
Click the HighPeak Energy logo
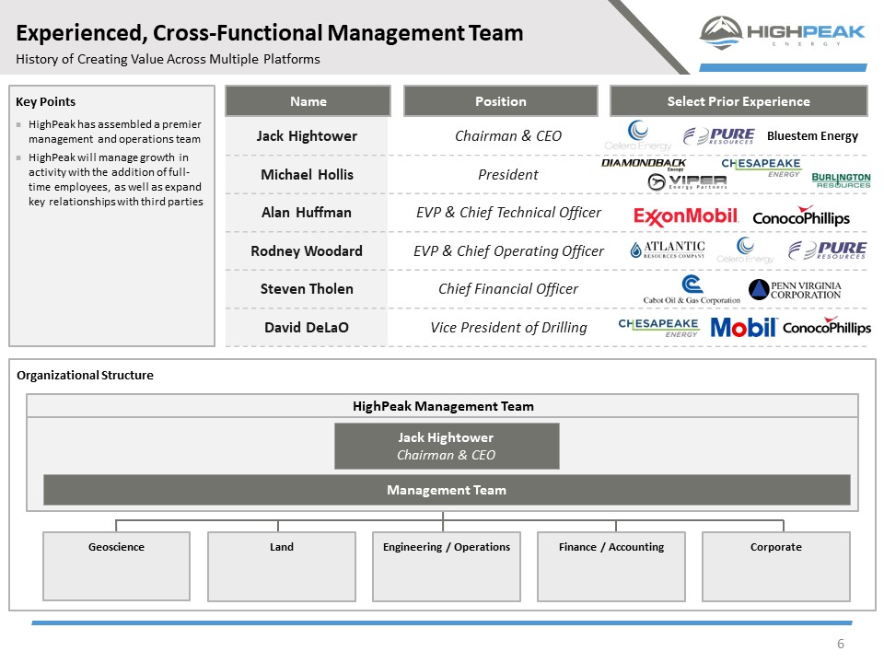[782, 33]
